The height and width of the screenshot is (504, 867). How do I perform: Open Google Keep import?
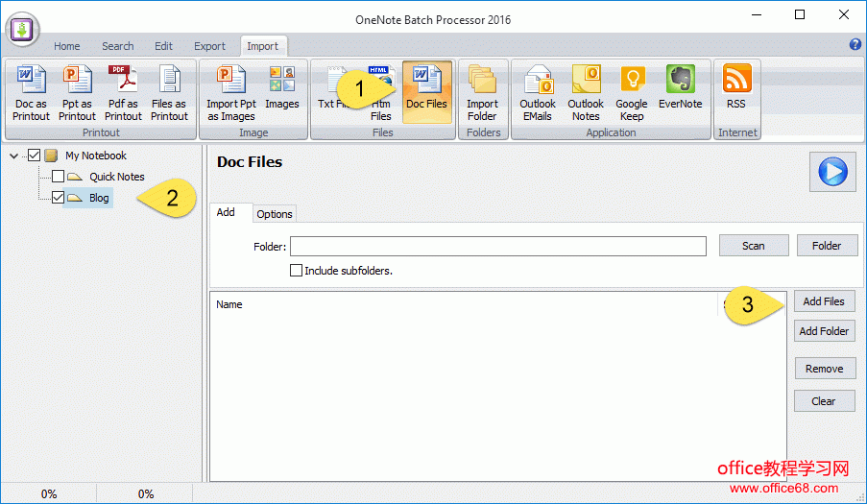point(632,92)
